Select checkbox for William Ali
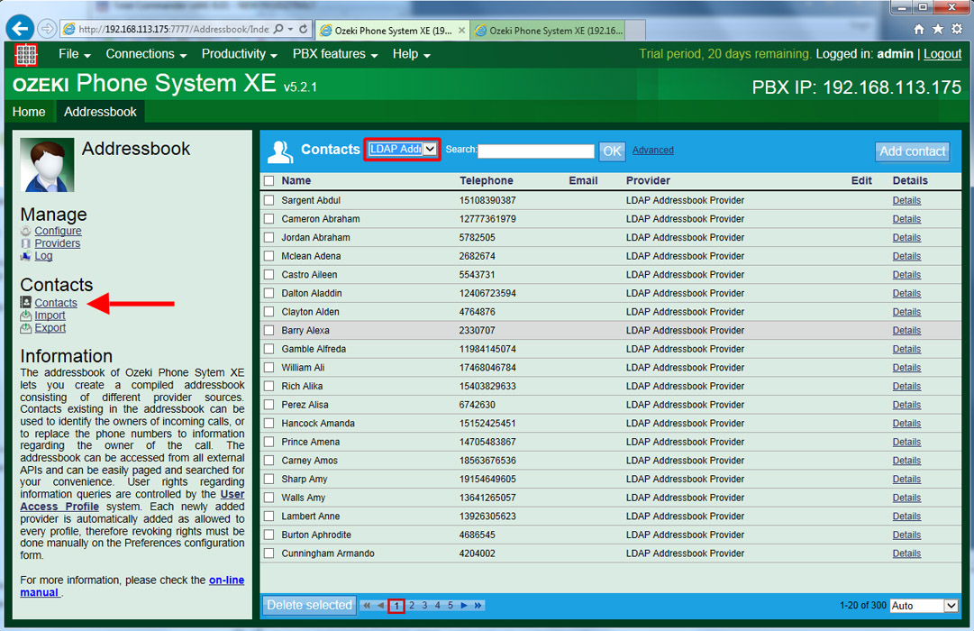The image size is (974, 631). click(269, 368)
